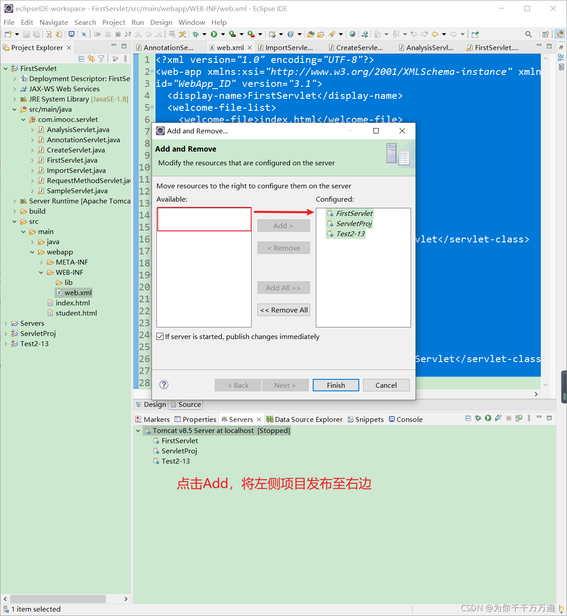Click the help question mark icon in dialog
567x616 pixels.
(164, 385)
